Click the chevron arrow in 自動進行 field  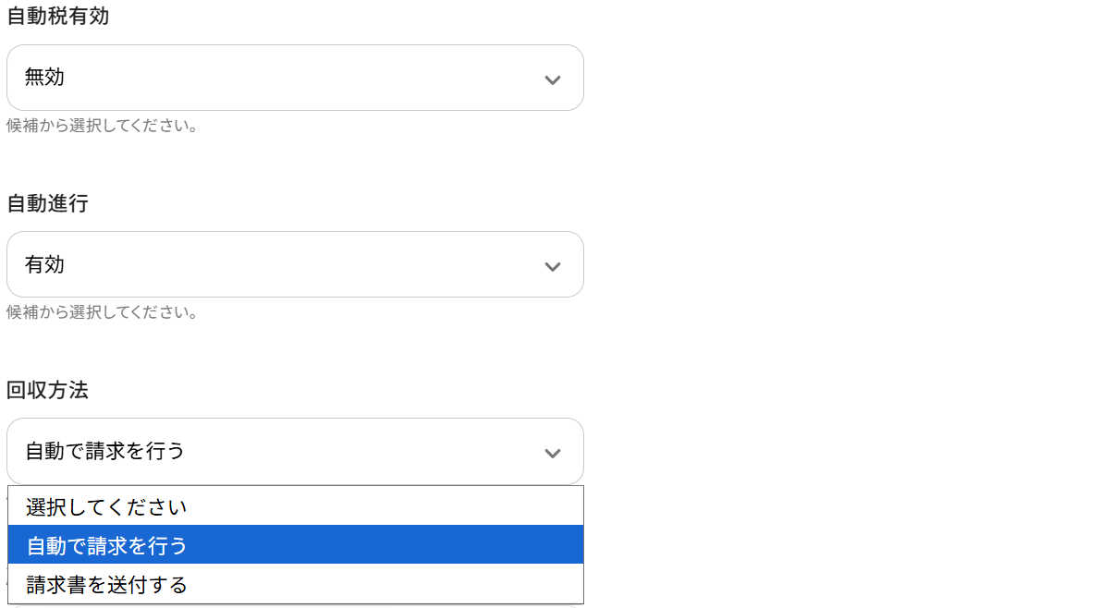(553, 266)
